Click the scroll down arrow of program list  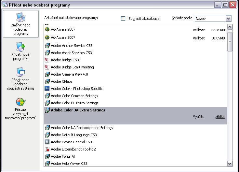[230, 164]
